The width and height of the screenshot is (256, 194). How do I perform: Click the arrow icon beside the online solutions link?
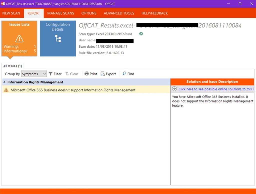click(174, 89)
